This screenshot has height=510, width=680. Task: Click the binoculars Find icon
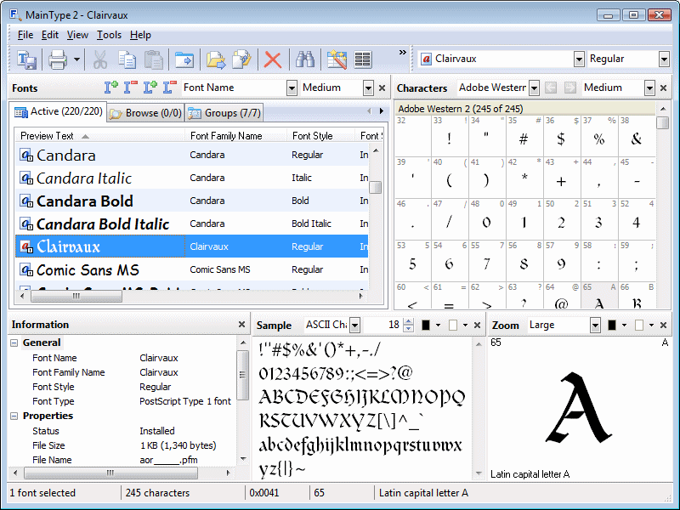tap(303, 59)
